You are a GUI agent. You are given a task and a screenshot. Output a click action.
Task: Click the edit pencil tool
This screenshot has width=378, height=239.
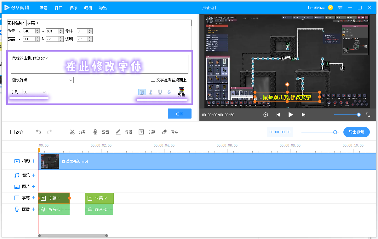point(118,132)
